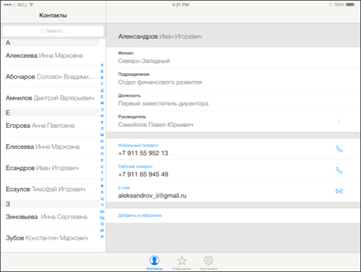Jump to letter М in index
The height and width of the screenshot is (272, 361).
click(102, 135)
